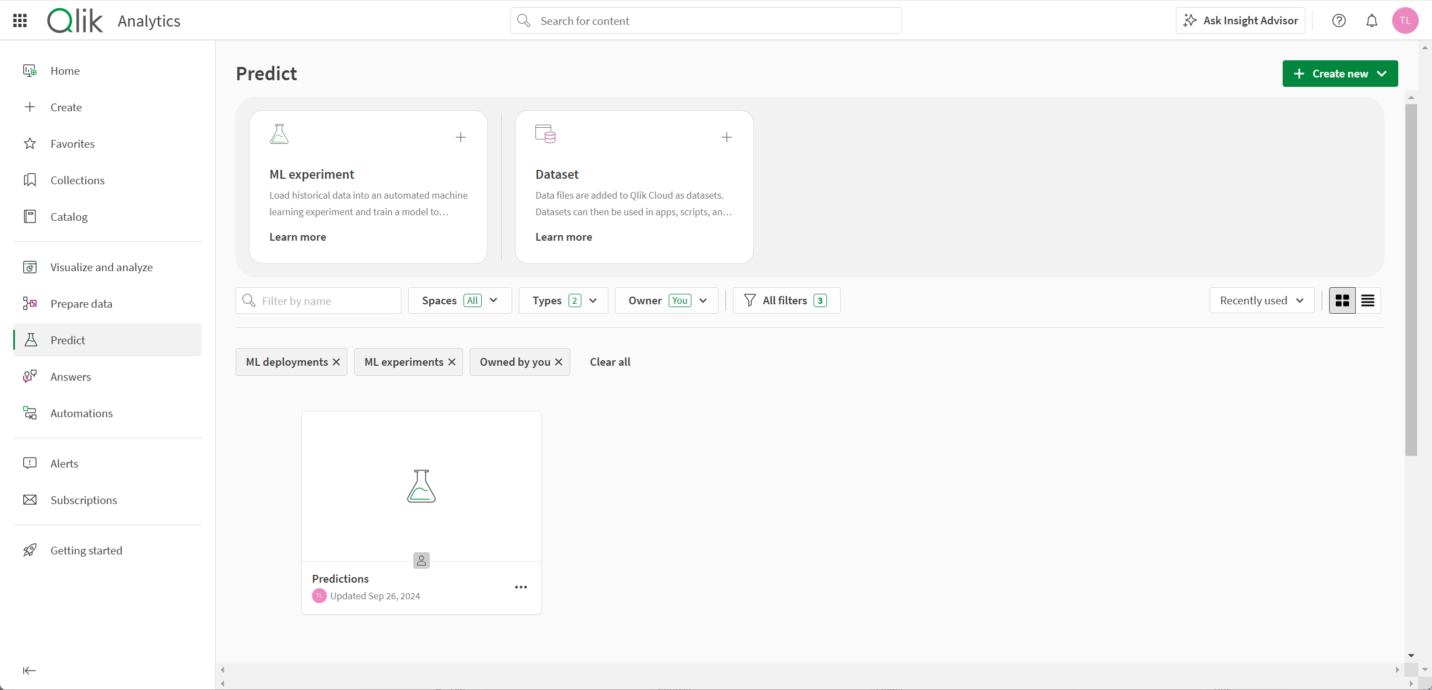Switch to list view

point(1367,300)
